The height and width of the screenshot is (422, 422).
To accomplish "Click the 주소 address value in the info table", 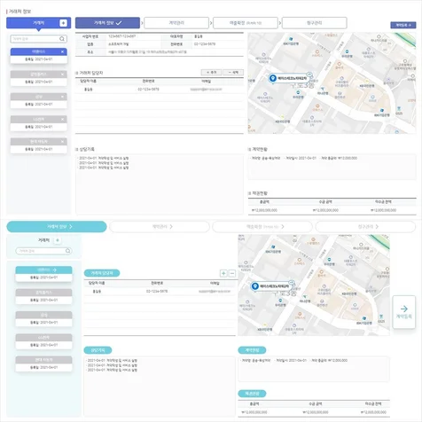I will pos(147,52).
